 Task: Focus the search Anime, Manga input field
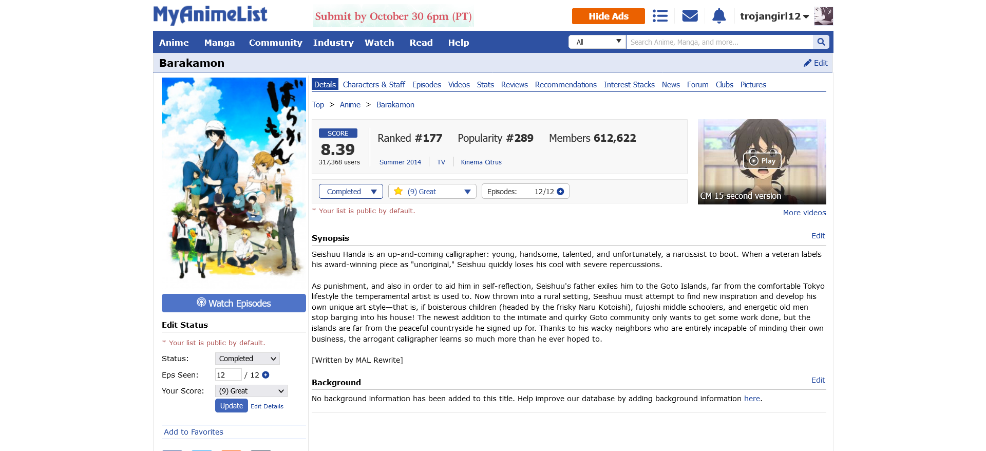point(719,42)
